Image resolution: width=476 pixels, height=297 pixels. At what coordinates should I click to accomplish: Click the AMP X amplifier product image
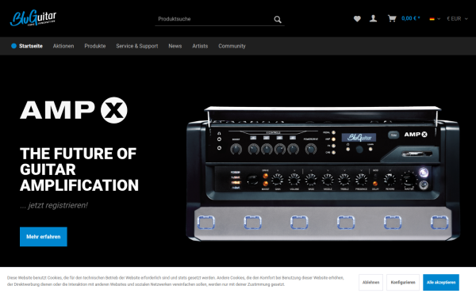point(323,173)
